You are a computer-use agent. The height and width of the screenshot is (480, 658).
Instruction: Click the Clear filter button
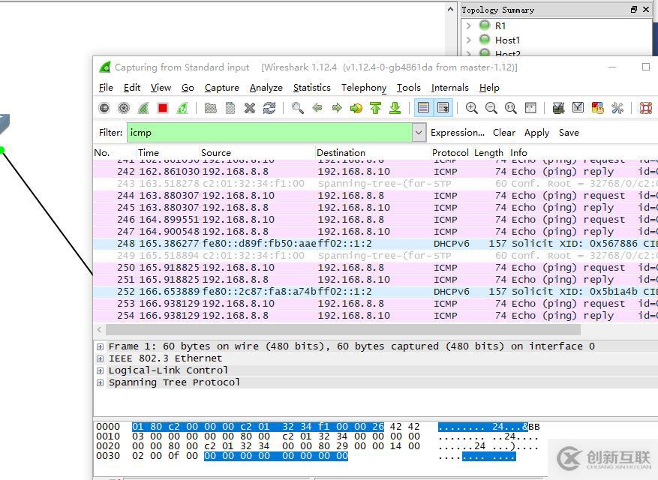click(x=503, y=133)
